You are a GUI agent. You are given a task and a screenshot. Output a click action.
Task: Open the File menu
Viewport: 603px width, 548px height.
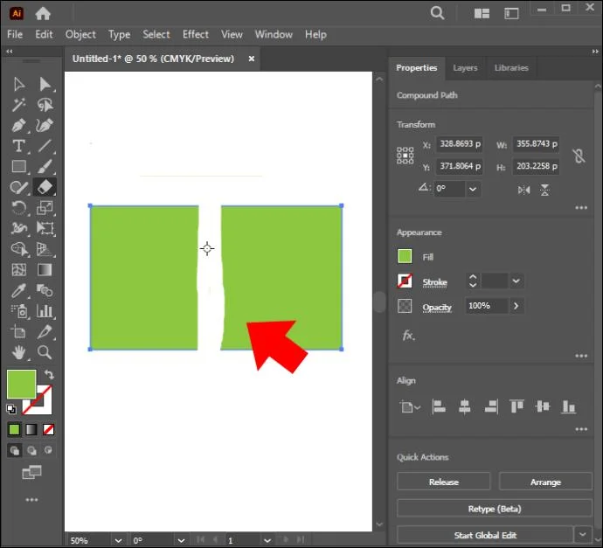pos(15,35)
